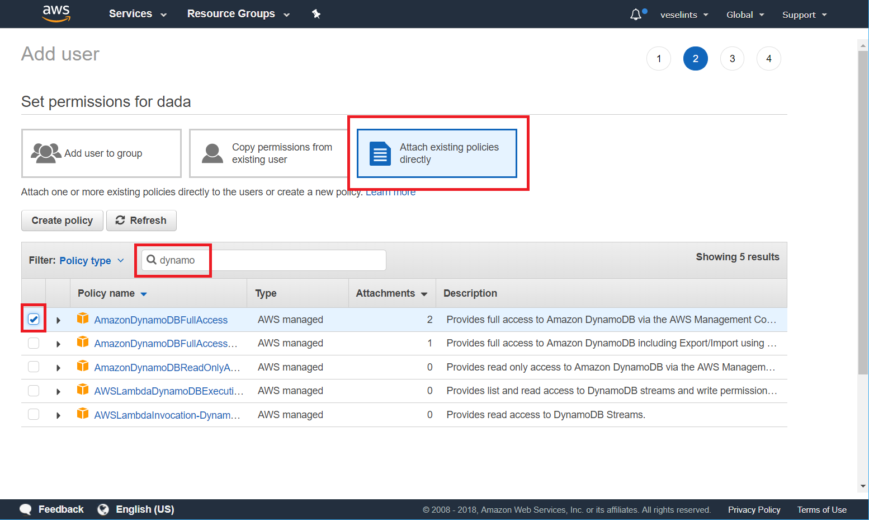Enable the AWSLambdaDynamoDBExecution policy checkbox
The height and width of the screenshot is (520, 869).
coord(34,391)
